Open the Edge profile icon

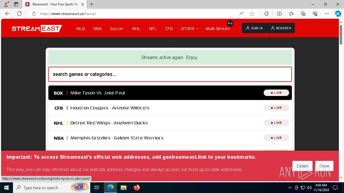(x=6, y=4)
